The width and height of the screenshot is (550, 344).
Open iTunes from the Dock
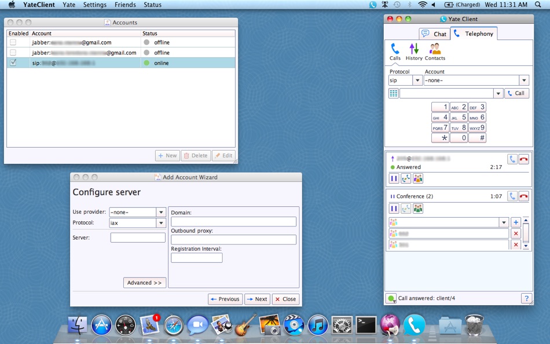point(318,325)
